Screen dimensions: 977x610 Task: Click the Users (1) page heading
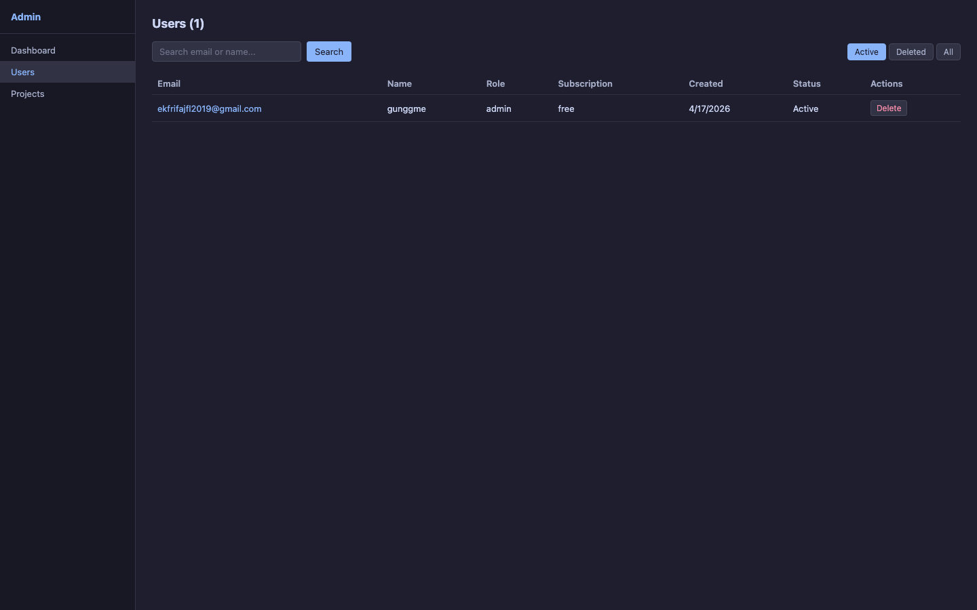point(178,24)
